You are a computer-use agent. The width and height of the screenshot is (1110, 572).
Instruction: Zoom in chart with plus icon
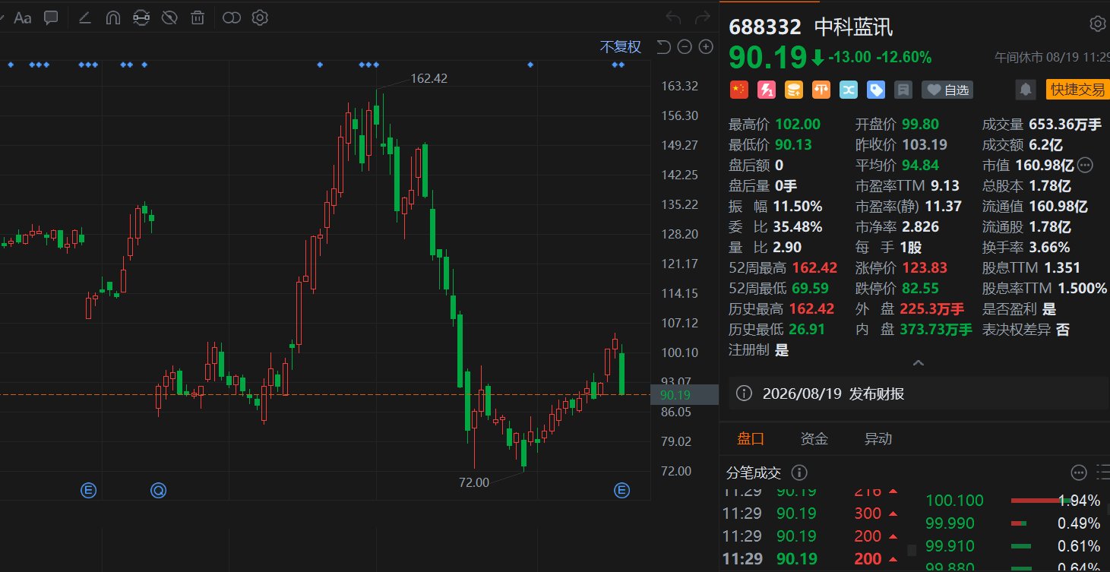pos(706,47)
